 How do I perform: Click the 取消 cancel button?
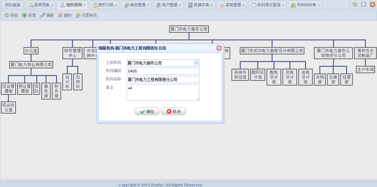pyautogui.click(x=173, y=111)
